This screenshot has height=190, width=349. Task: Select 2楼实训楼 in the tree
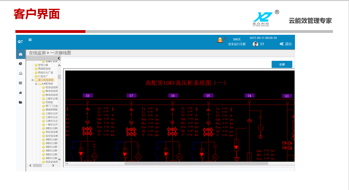pyautogui.click(x=52, y=128)
